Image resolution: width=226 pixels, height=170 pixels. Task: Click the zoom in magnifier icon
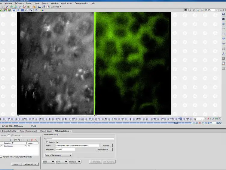[198, 10]
